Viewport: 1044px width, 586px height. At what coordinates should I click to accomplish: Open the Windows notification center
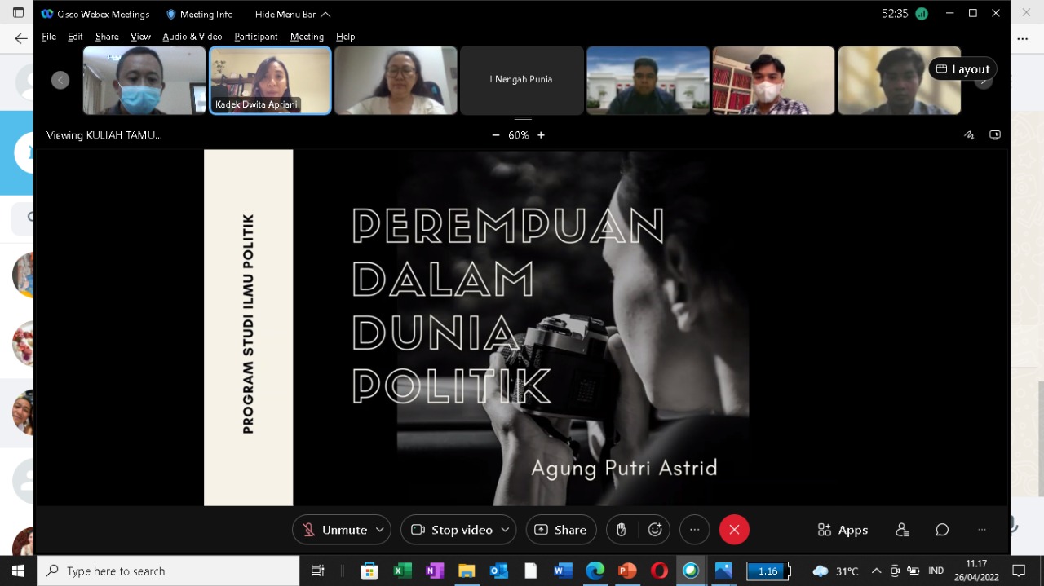click(x=1019, y=571)
